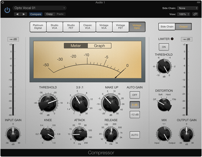This screenshot has height=157, width=202.
Task: Click the Limiter indicator LED
Action: pos(172,39)
